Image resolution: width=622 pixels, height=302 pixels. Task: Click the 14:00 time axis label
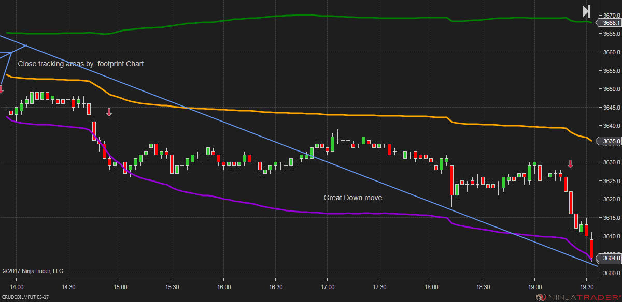click(x=17, y=286)
